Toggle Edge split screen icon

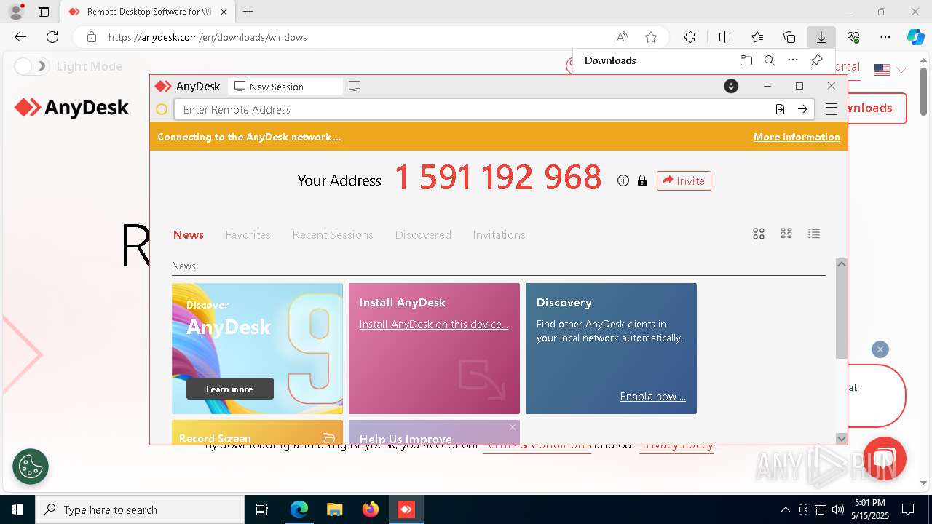tap(724, 37)
